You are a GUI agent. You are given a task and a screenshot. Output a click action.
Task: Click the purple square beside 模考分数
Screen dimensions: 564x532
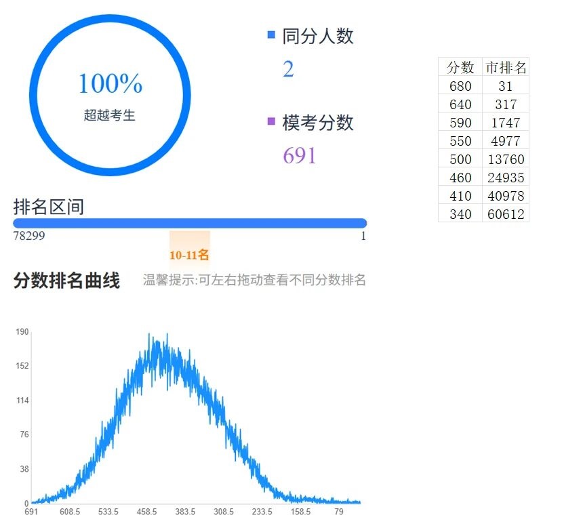(x=272, y=121)
